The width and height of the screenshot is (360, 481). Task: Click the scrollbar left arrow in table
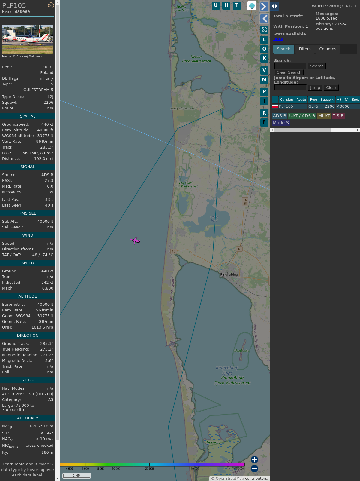coord(272,130)
